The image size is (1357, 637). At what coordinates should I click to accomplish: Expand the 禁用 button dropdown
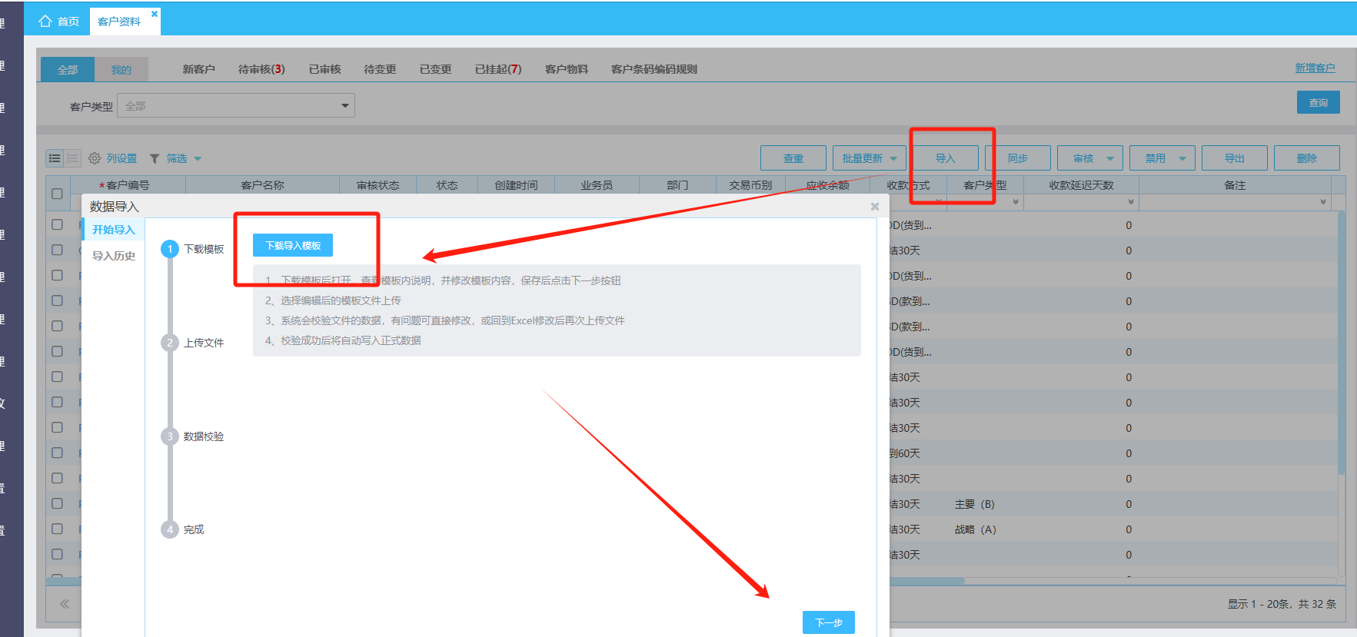[1182, 158]
